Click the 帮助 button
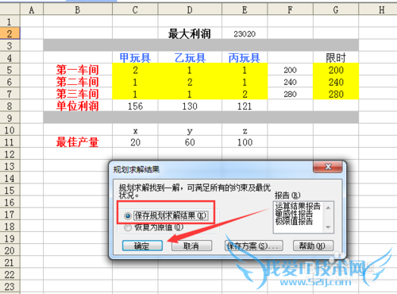Viewport: 397px width, 294px height. (x=313, y=246)
